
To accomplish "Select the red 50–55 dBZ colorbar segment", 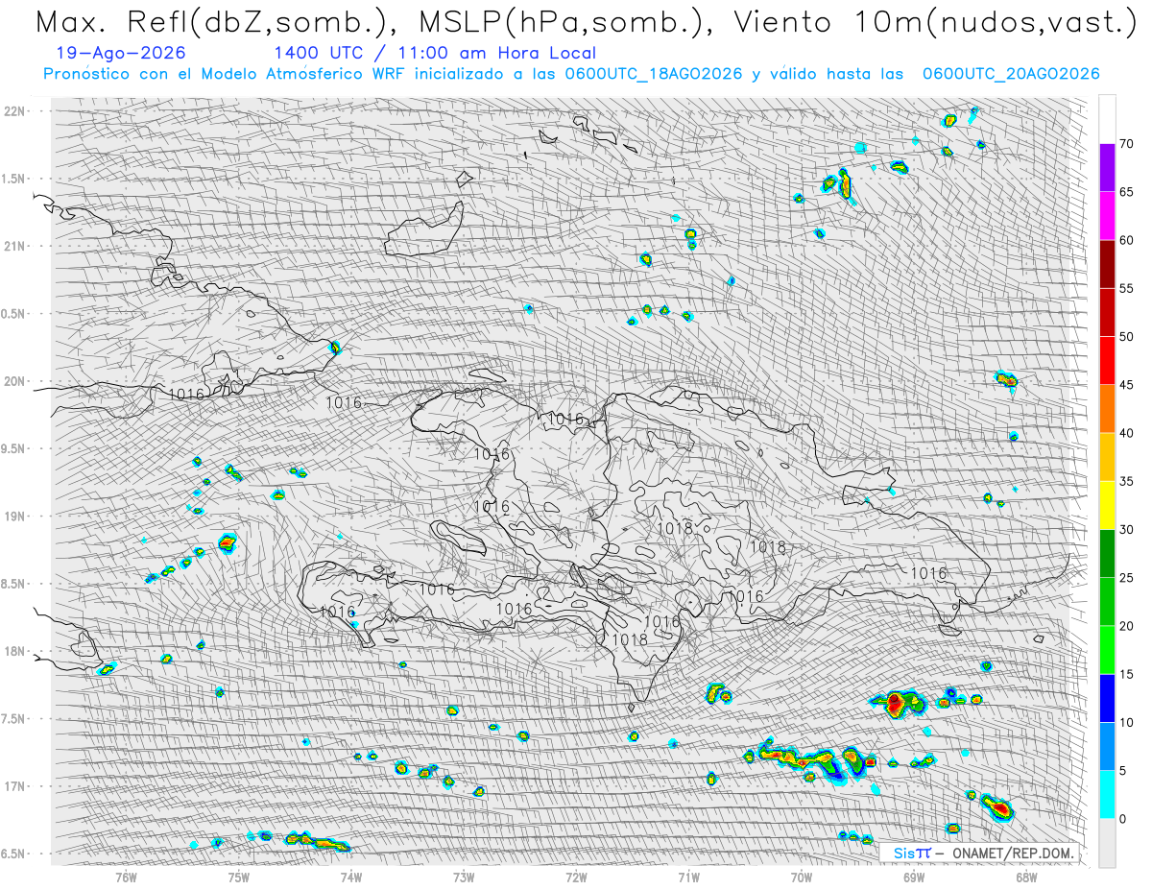I will (x=1107, y=313).
